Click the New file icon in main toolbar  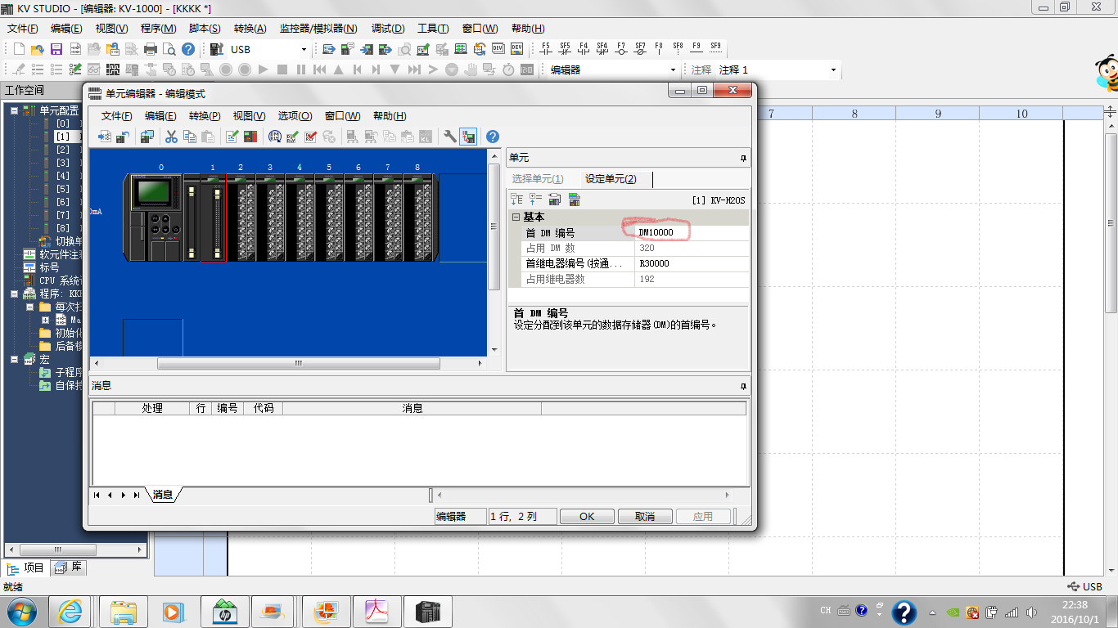tap(19, 50)
